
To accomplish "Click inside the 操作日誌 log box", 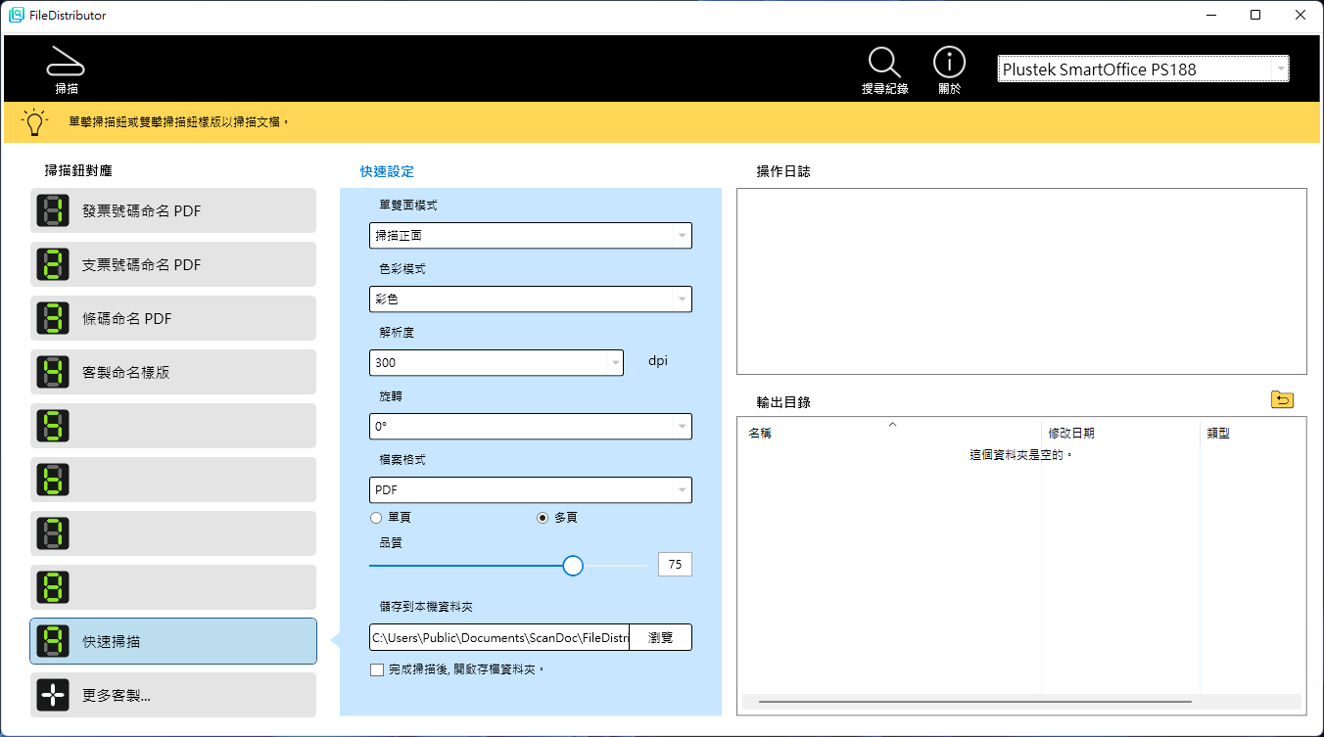I will pos(1021,281).
